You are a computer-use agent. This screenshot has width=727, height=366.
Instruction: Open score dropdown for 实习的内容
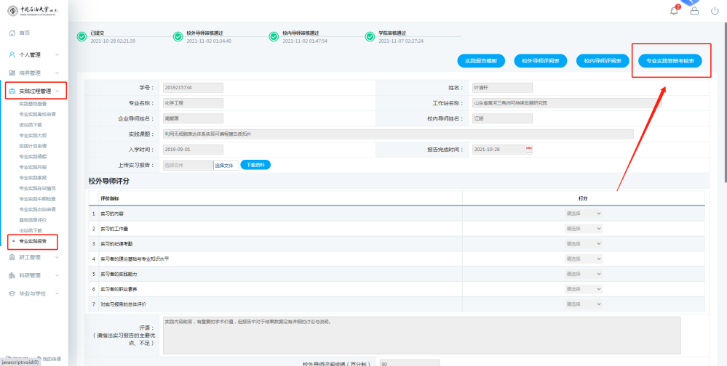[584, 213]
